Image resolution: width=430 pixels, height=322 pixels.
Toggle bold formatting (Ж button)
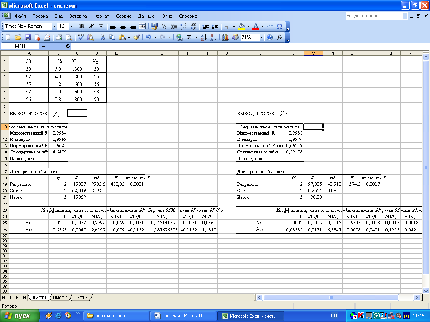coord(82,26)
